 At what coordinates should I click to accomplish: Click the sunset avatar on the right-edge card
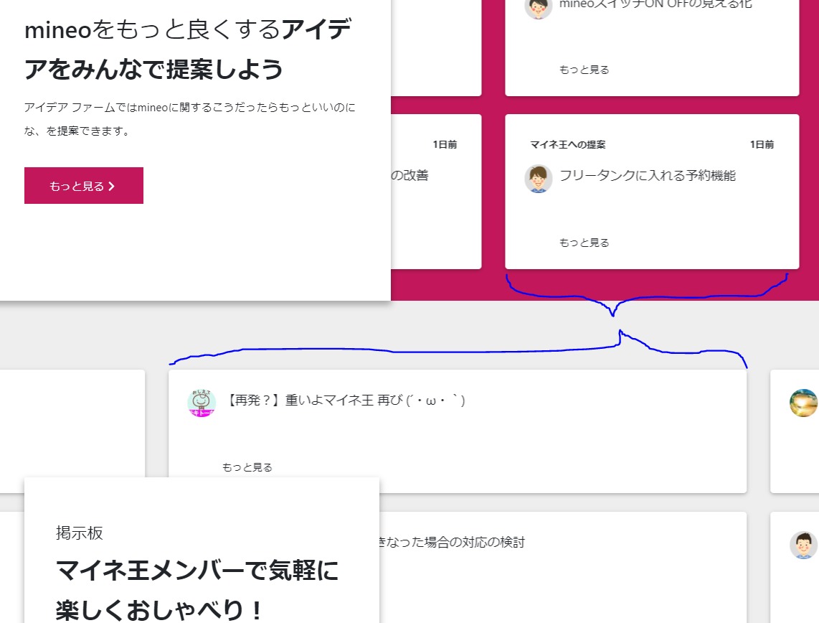[804, 403]
